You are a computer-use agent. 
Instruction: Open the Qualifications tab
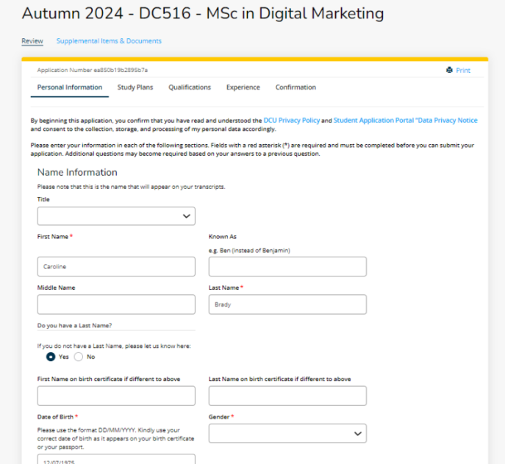189,88
